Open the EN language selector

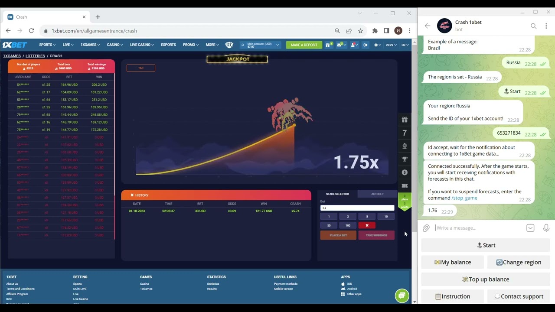[405, 45]
